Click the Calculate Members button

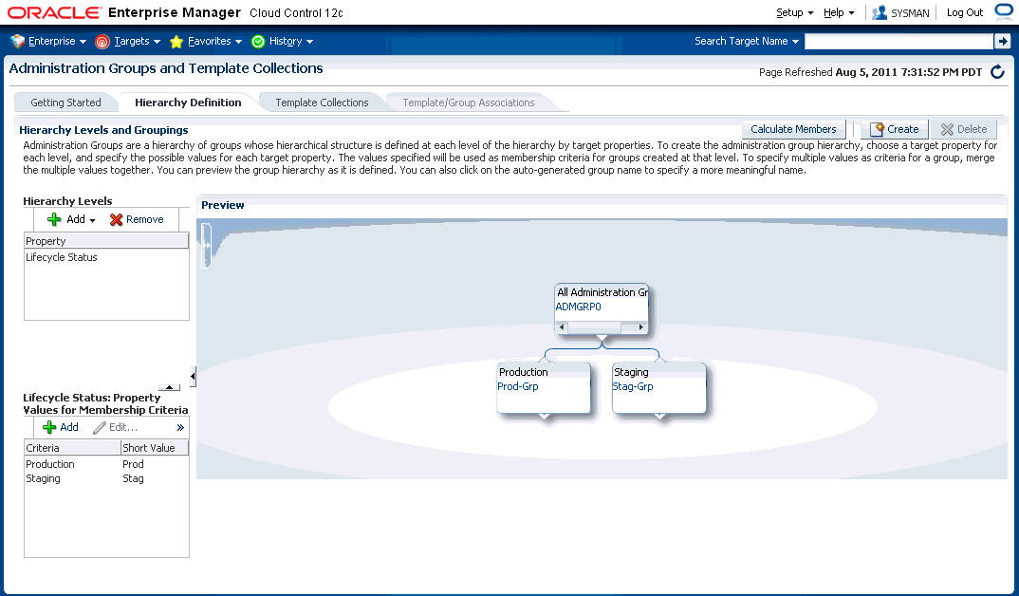(793, 129)
